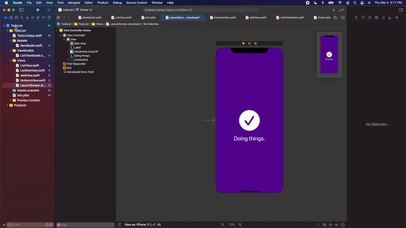Select Doing things. label in outline
This screenshot has width=406, height=228.
82,56
